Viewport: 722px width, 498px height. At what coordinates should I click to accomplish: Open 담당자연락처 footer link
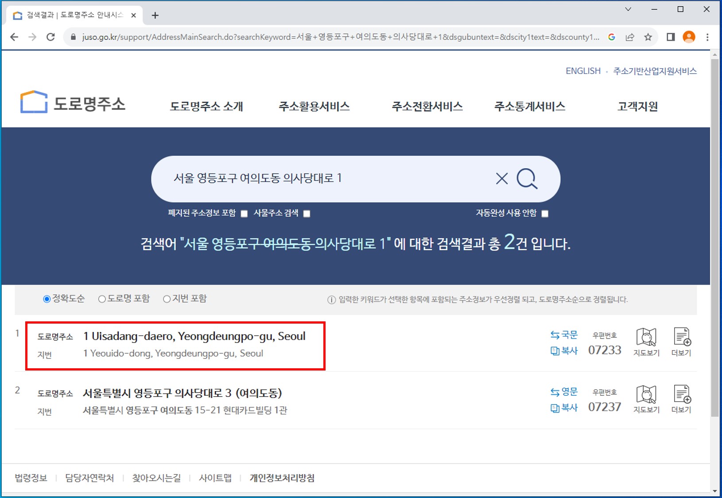(89, 478)
